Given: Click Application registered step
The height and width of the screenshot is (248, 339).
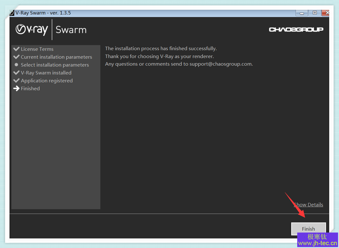Looking at the screenshot, I should coord(47,80).
